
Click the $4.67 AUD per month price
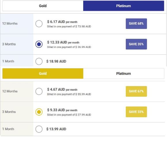pyautogui.click(x=62, y=90)
